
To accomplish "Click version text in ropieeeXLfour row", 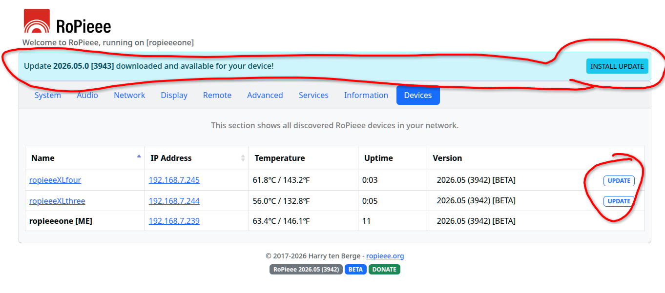I will pos(476,180).
